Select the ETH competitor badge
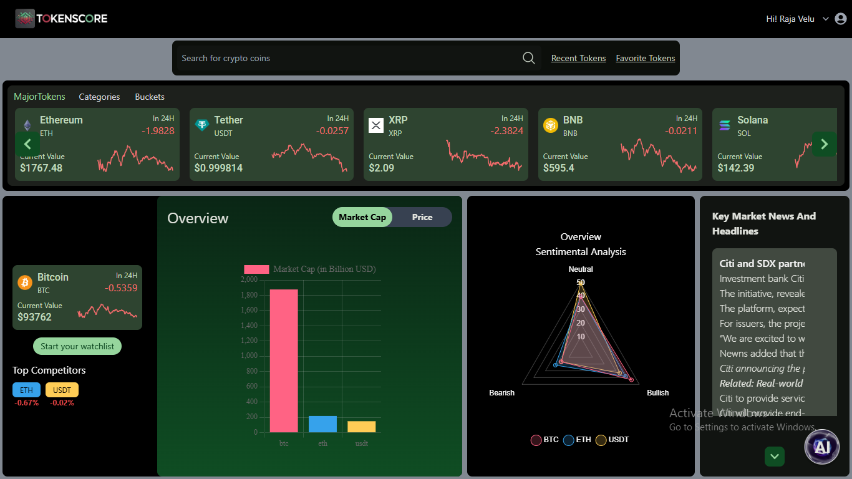Viewport: 852px width, 479px height. (x=26, y=390)
